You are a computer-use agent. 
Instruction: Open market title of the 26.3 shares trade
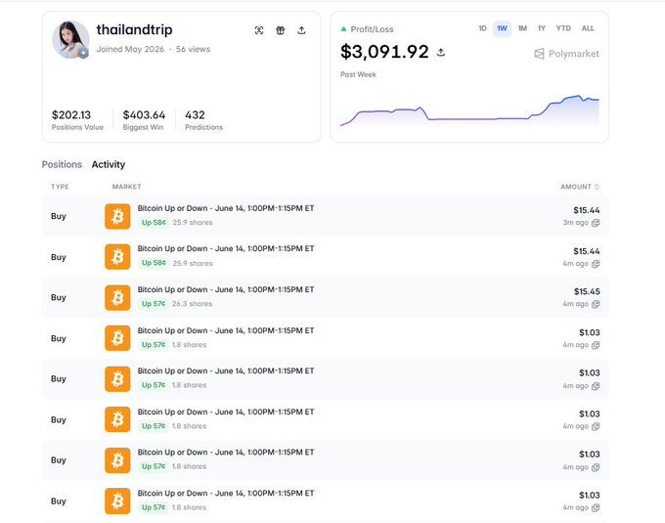226,289
